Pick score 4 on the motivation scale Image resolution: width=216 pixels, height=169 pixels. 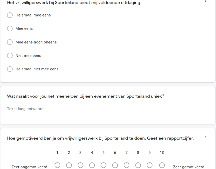[92, 165]
